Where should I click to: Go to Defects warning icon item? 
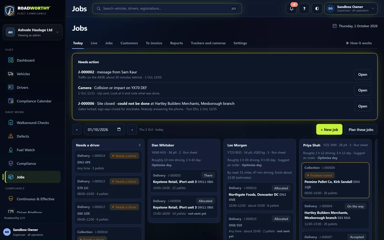point(11,136)
